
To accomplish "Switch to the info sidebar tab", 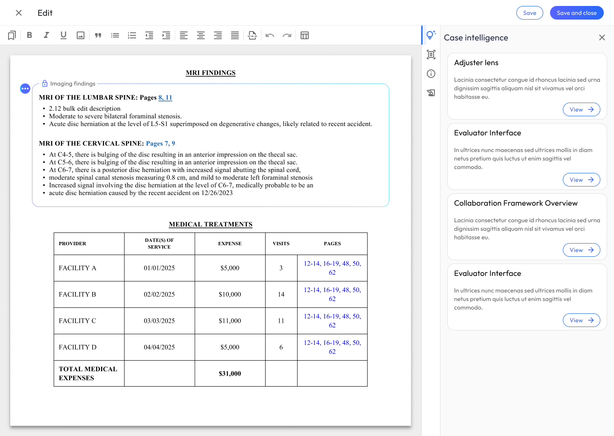I will (x=431, y=74).
